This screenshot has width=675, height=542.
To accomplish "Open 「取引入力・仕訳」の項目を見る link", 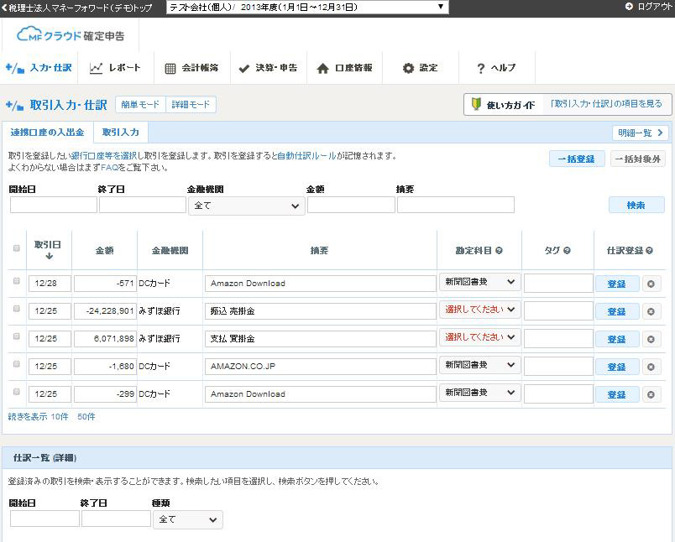I will [606, 104].
